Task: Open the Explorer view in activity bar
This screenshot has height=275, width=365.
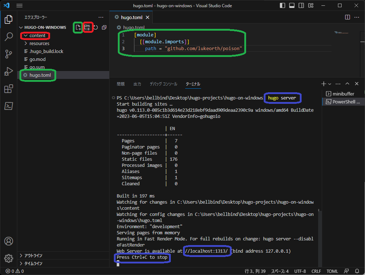Action: coord(8,19)
